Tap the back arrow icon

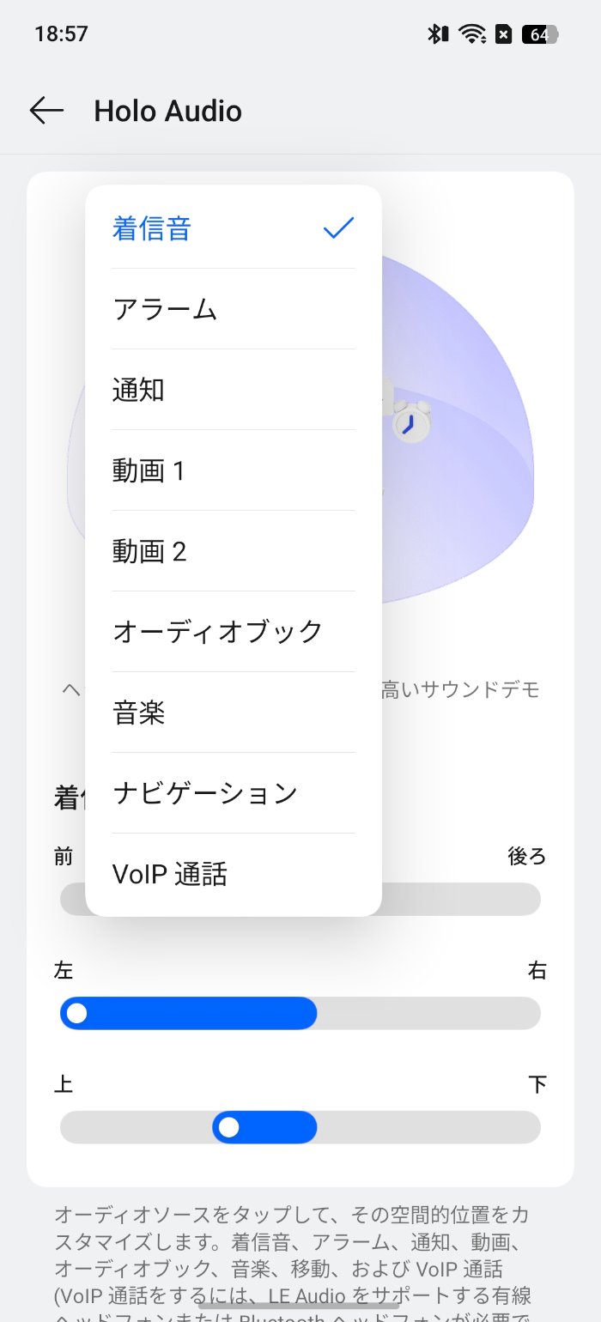tap(46, 111)
